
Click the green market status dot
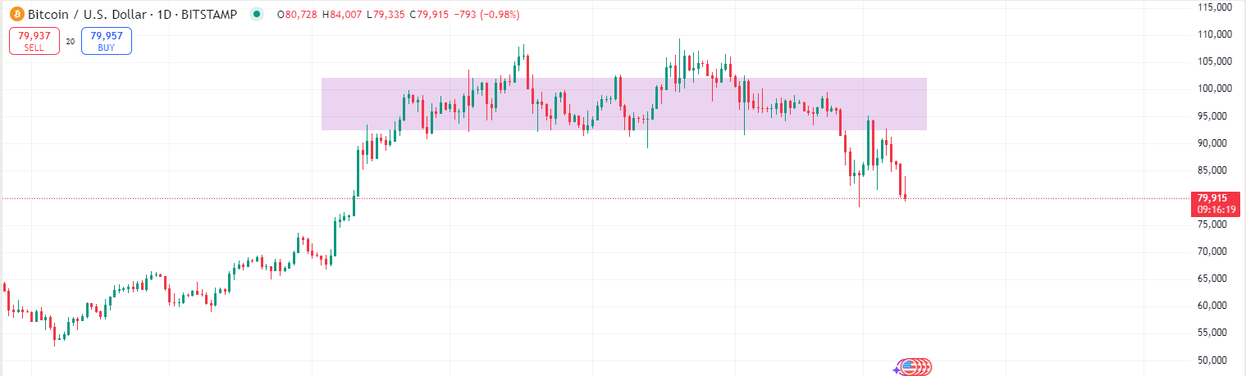[x=258, y=14]
